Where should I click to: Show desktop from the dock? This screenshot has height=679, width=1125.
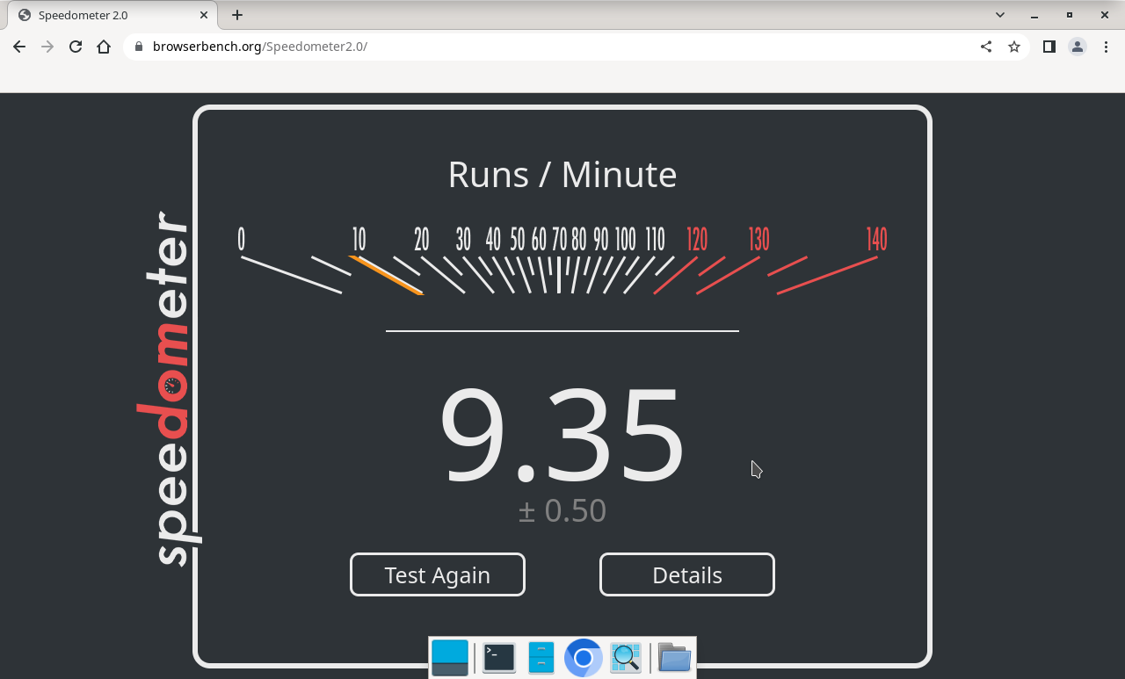pyautogui.click(x=450, y=658)
